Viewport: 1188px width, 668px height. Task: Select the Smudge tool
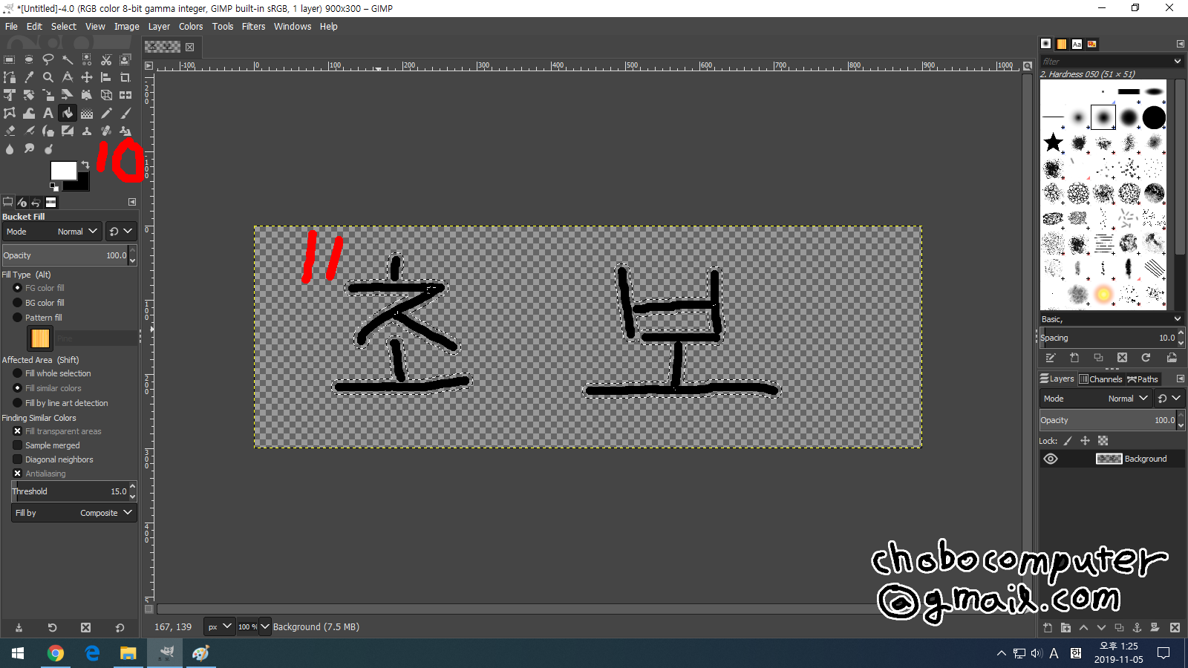29,148
